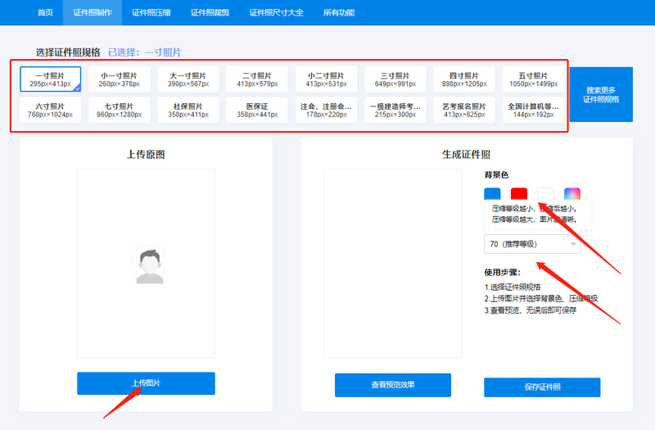This screenshot has height=430, width=655.
Task: Pick the white background color swatch
Action: [545, 194]
